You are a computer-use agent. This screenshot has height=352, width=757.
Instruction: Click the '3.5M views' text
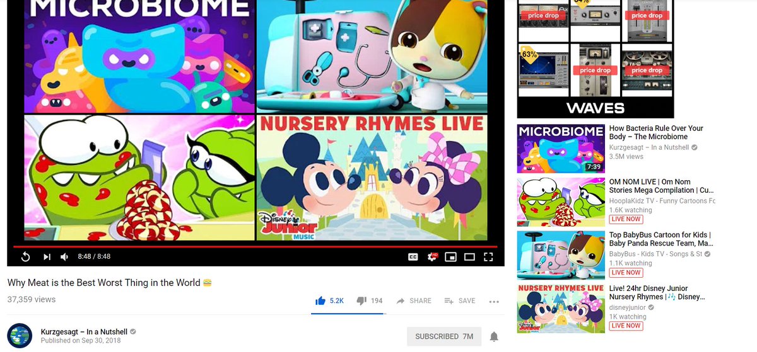[x=626, y=156]
